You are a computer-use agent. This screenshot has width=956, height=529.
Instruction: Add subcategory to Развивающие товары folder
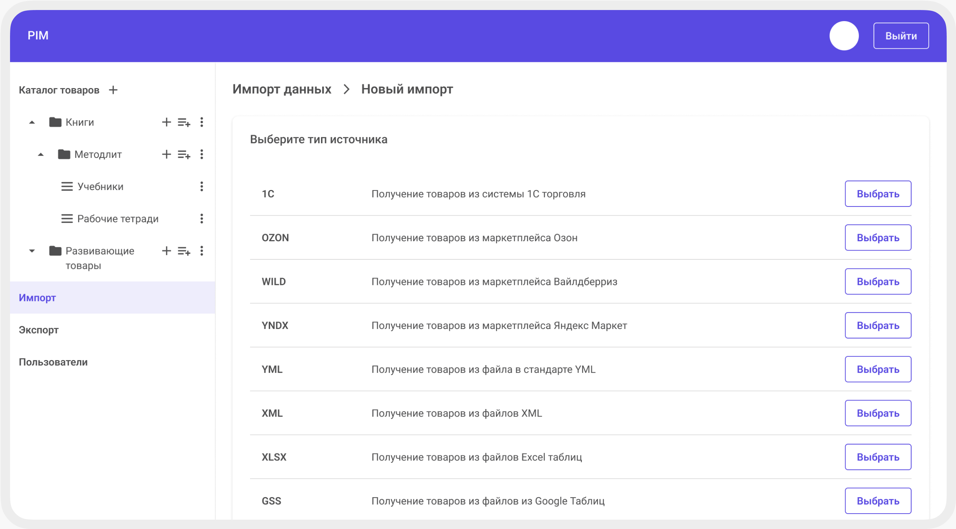coord(166,251)
